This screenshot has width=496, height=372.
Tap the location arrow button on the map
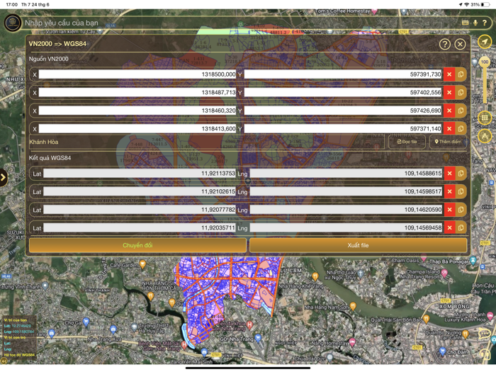(x=484, y=41)
